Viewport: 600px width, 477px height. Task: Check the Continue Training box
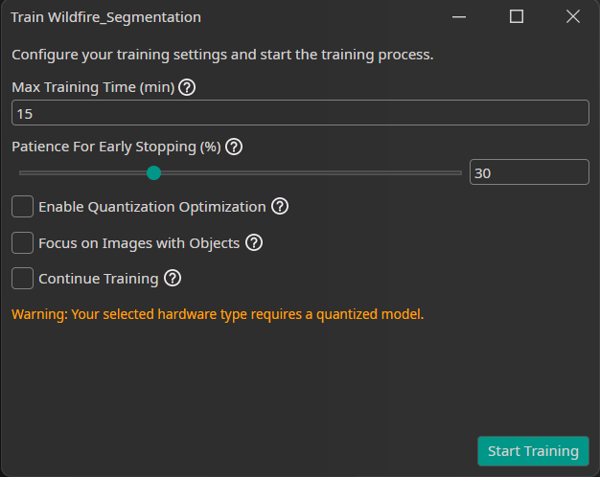click(22, 279)
